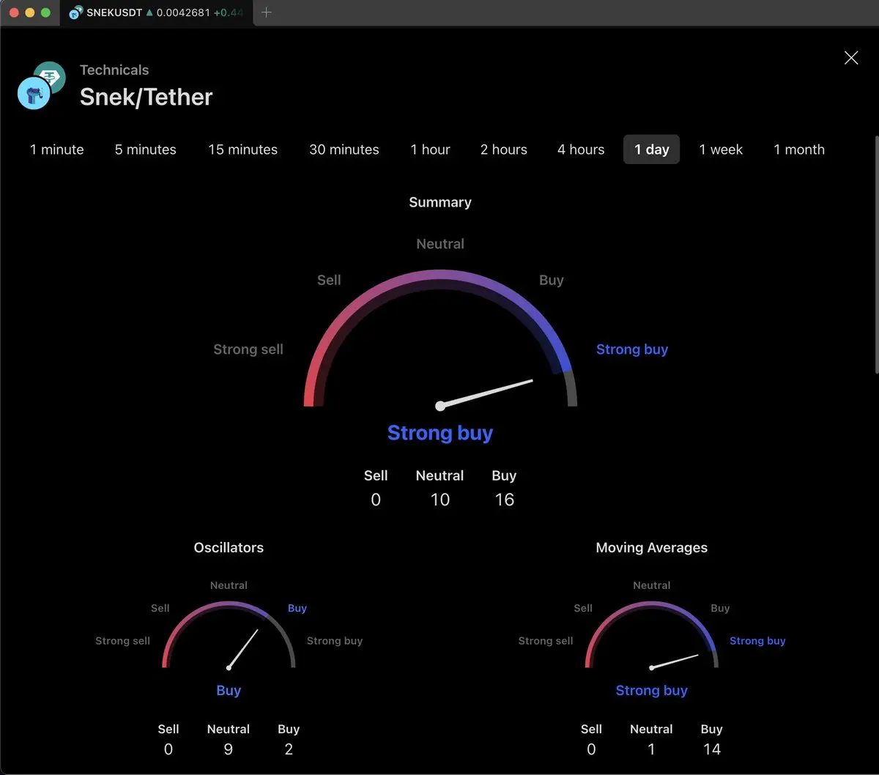The width and height of the screenshot is (879, 775).
Task: Click the Summary section heading
Action: tap(440, 202)
